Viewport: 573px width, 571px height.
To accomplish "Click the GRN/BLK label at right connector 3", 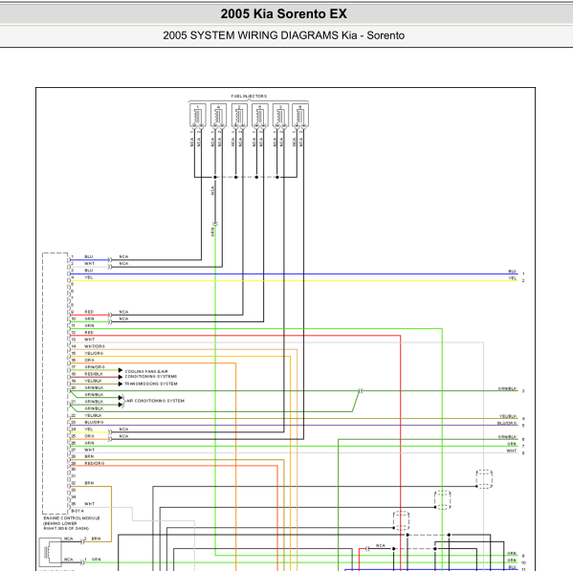I will [508, 388].
